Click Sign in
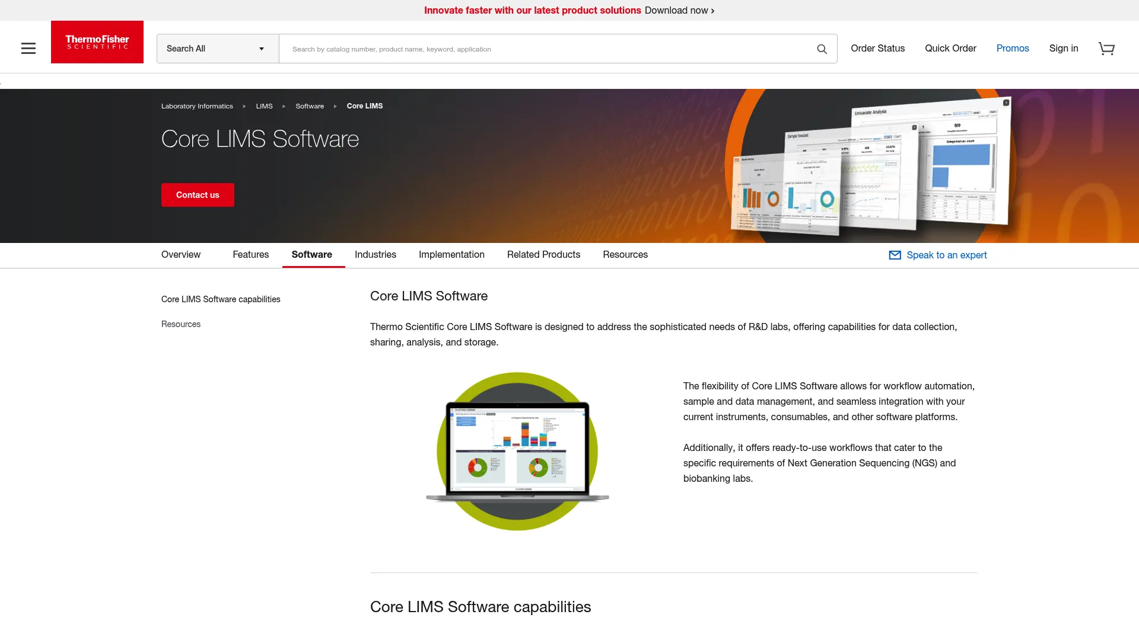The height and width of the screenshot is (640, 1139). 1063,49
